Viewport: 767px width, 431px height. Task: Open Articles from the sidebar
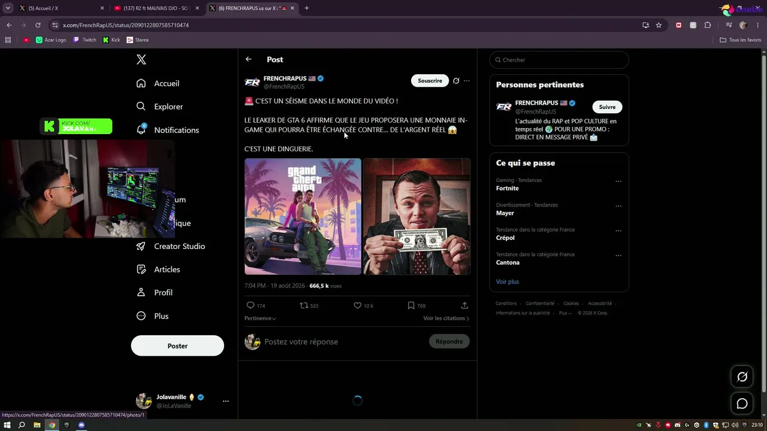158,269
